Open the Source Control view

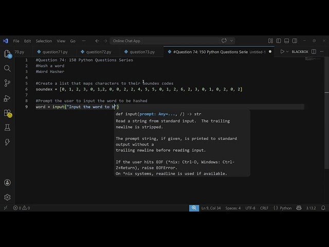(7, 83)
